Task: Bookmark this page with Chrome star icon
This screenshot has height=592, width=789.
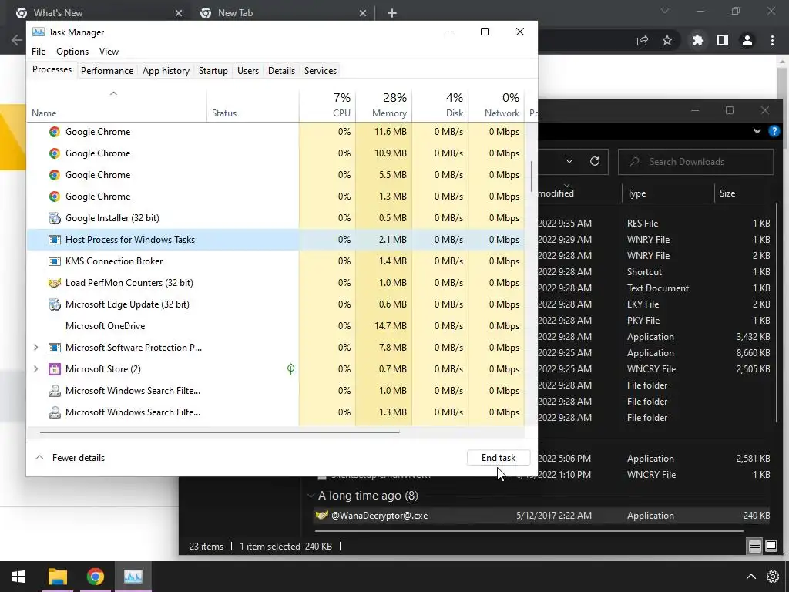Action: point(667,40)
